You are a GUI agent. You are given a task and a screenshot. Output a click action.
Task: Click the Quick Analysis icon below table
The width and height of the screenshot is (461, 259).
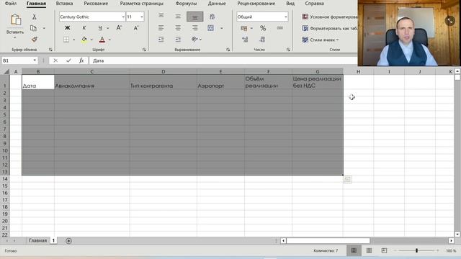pyautogui.click(x=347, y=179)
